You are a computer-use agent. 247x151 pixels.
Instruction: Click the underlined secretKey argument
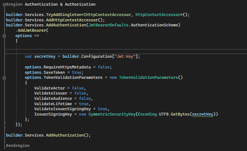(203, 114)
